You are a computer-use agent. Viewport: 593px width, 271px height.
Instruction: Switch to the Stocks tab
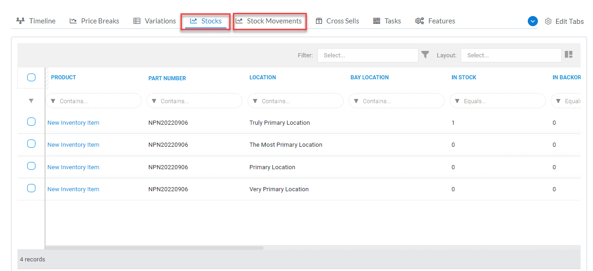click(x=205, y=21)
